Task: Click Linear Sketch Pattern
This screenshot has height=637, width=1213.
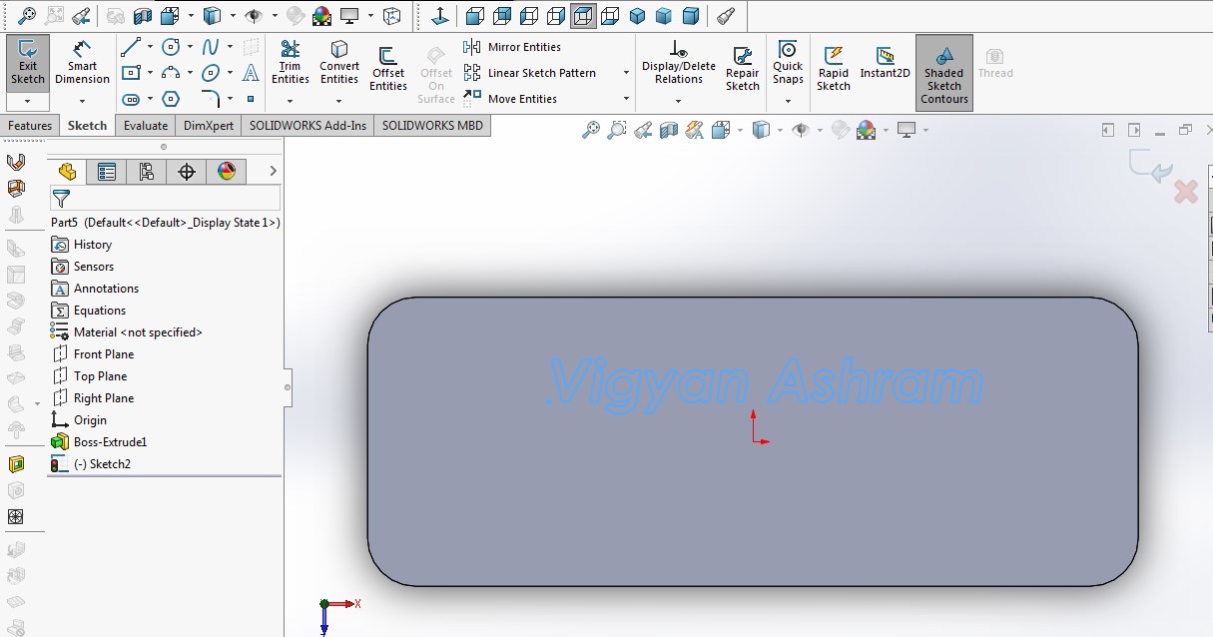Action: (530, 73)
